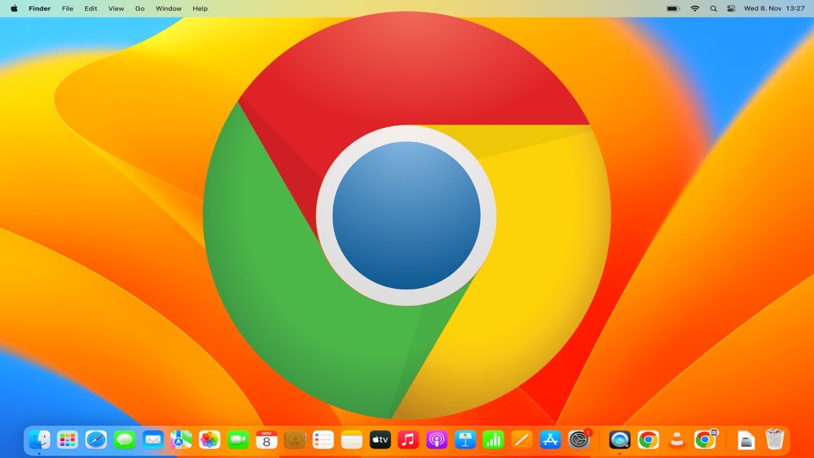The height and width of the screenshot is (458, 814).
Task: Open System Settings with notification badge
Action: (x=579, y=439)
